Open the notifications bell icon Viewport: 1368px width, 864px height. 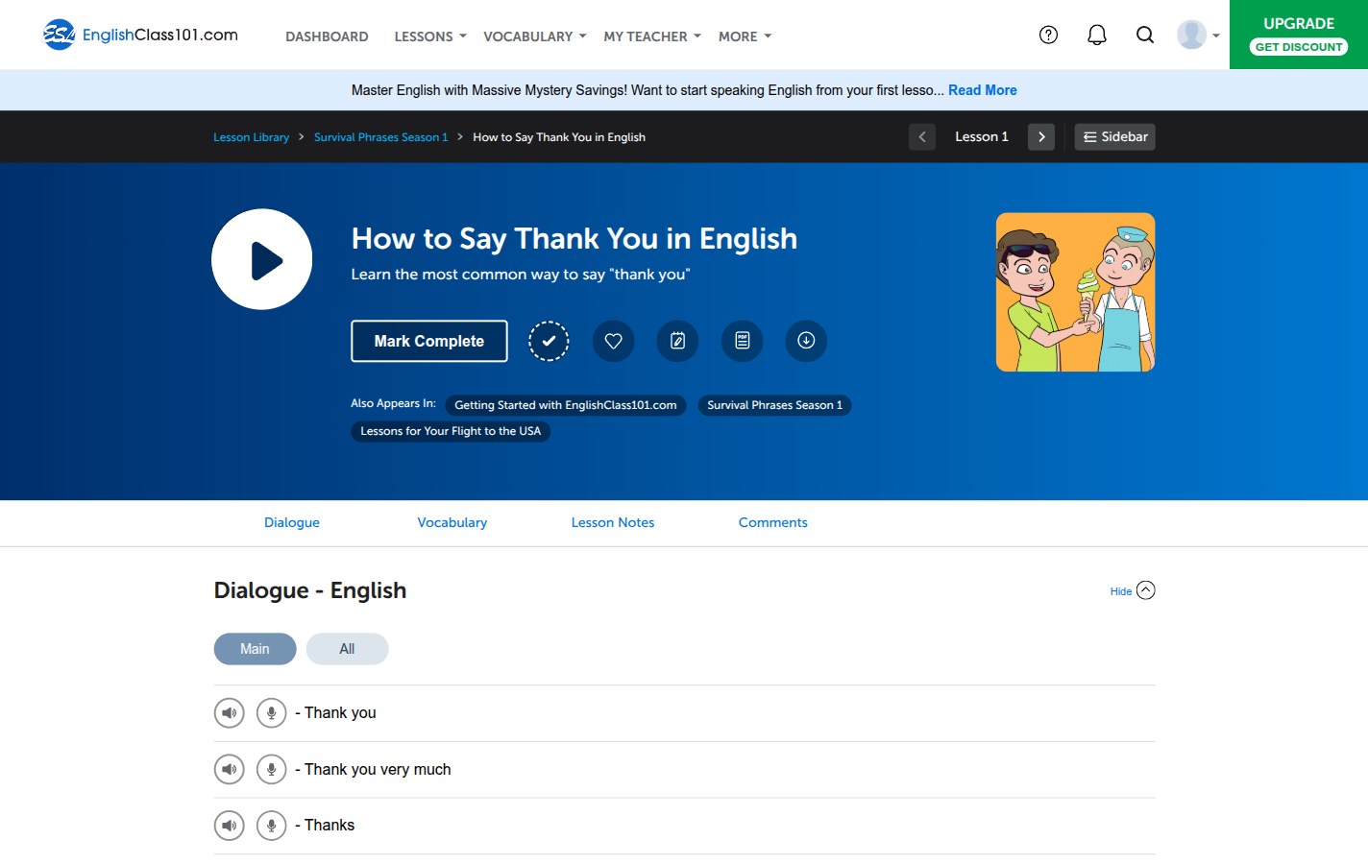1096,35
